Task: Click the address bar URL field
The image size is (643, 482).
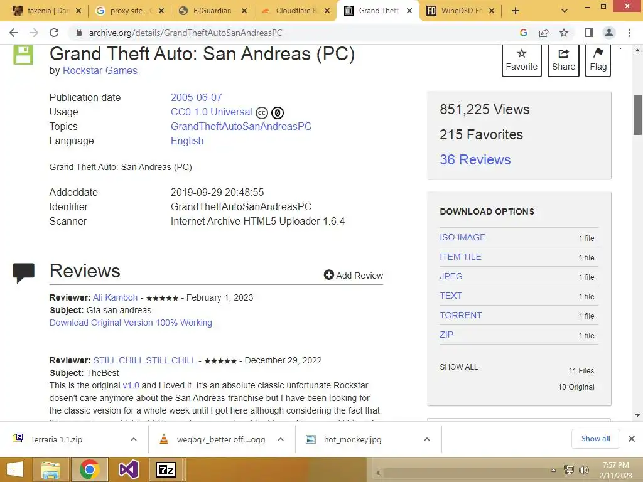Action: click(x=295, y=33)
